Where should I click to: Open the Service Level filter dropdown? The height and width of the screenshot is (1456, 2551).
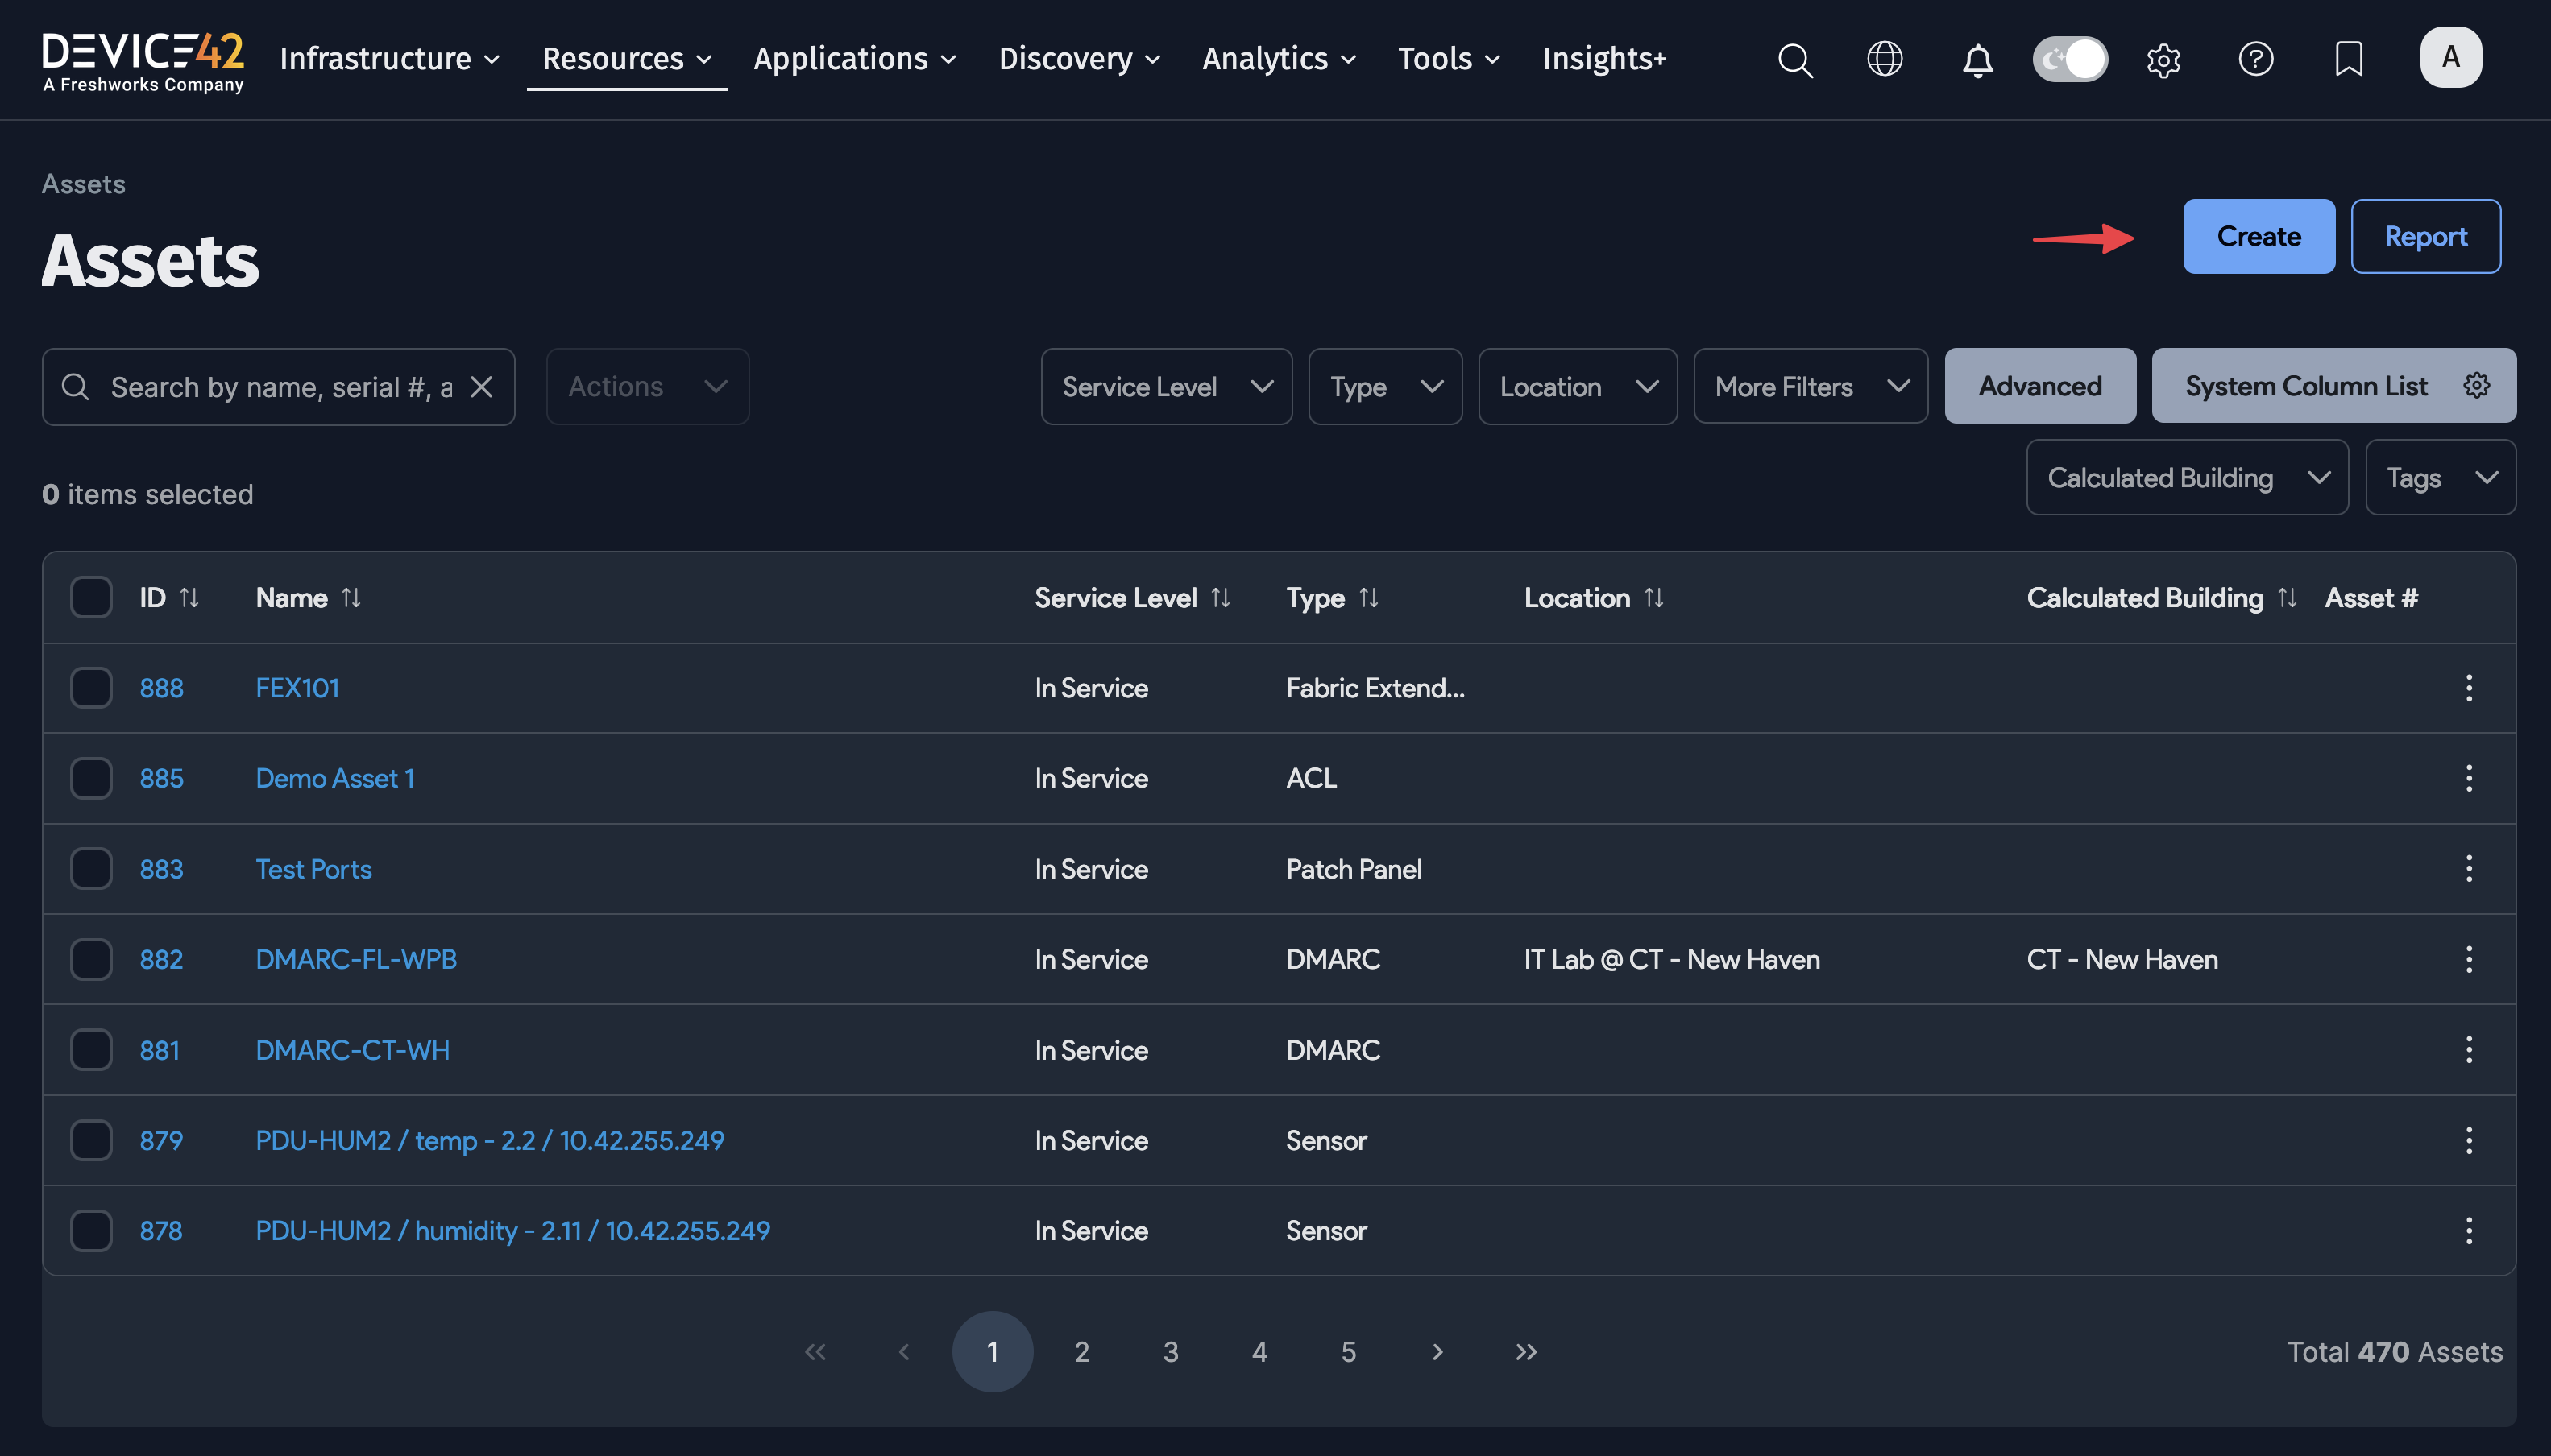1165,386
